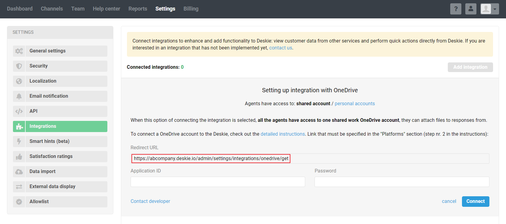Screen dimensions: 506x224
Task: Click the Smart hints lightning icon
Action: pos(19,141)
